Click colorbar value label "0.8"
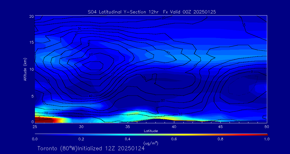Viewport: 290px width, 154px height. tap(220, 139)
